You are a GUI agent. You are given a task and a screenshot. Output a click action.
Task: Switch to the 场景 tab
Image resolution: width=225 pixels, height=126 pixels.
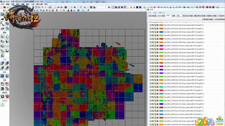coord(173,16)
